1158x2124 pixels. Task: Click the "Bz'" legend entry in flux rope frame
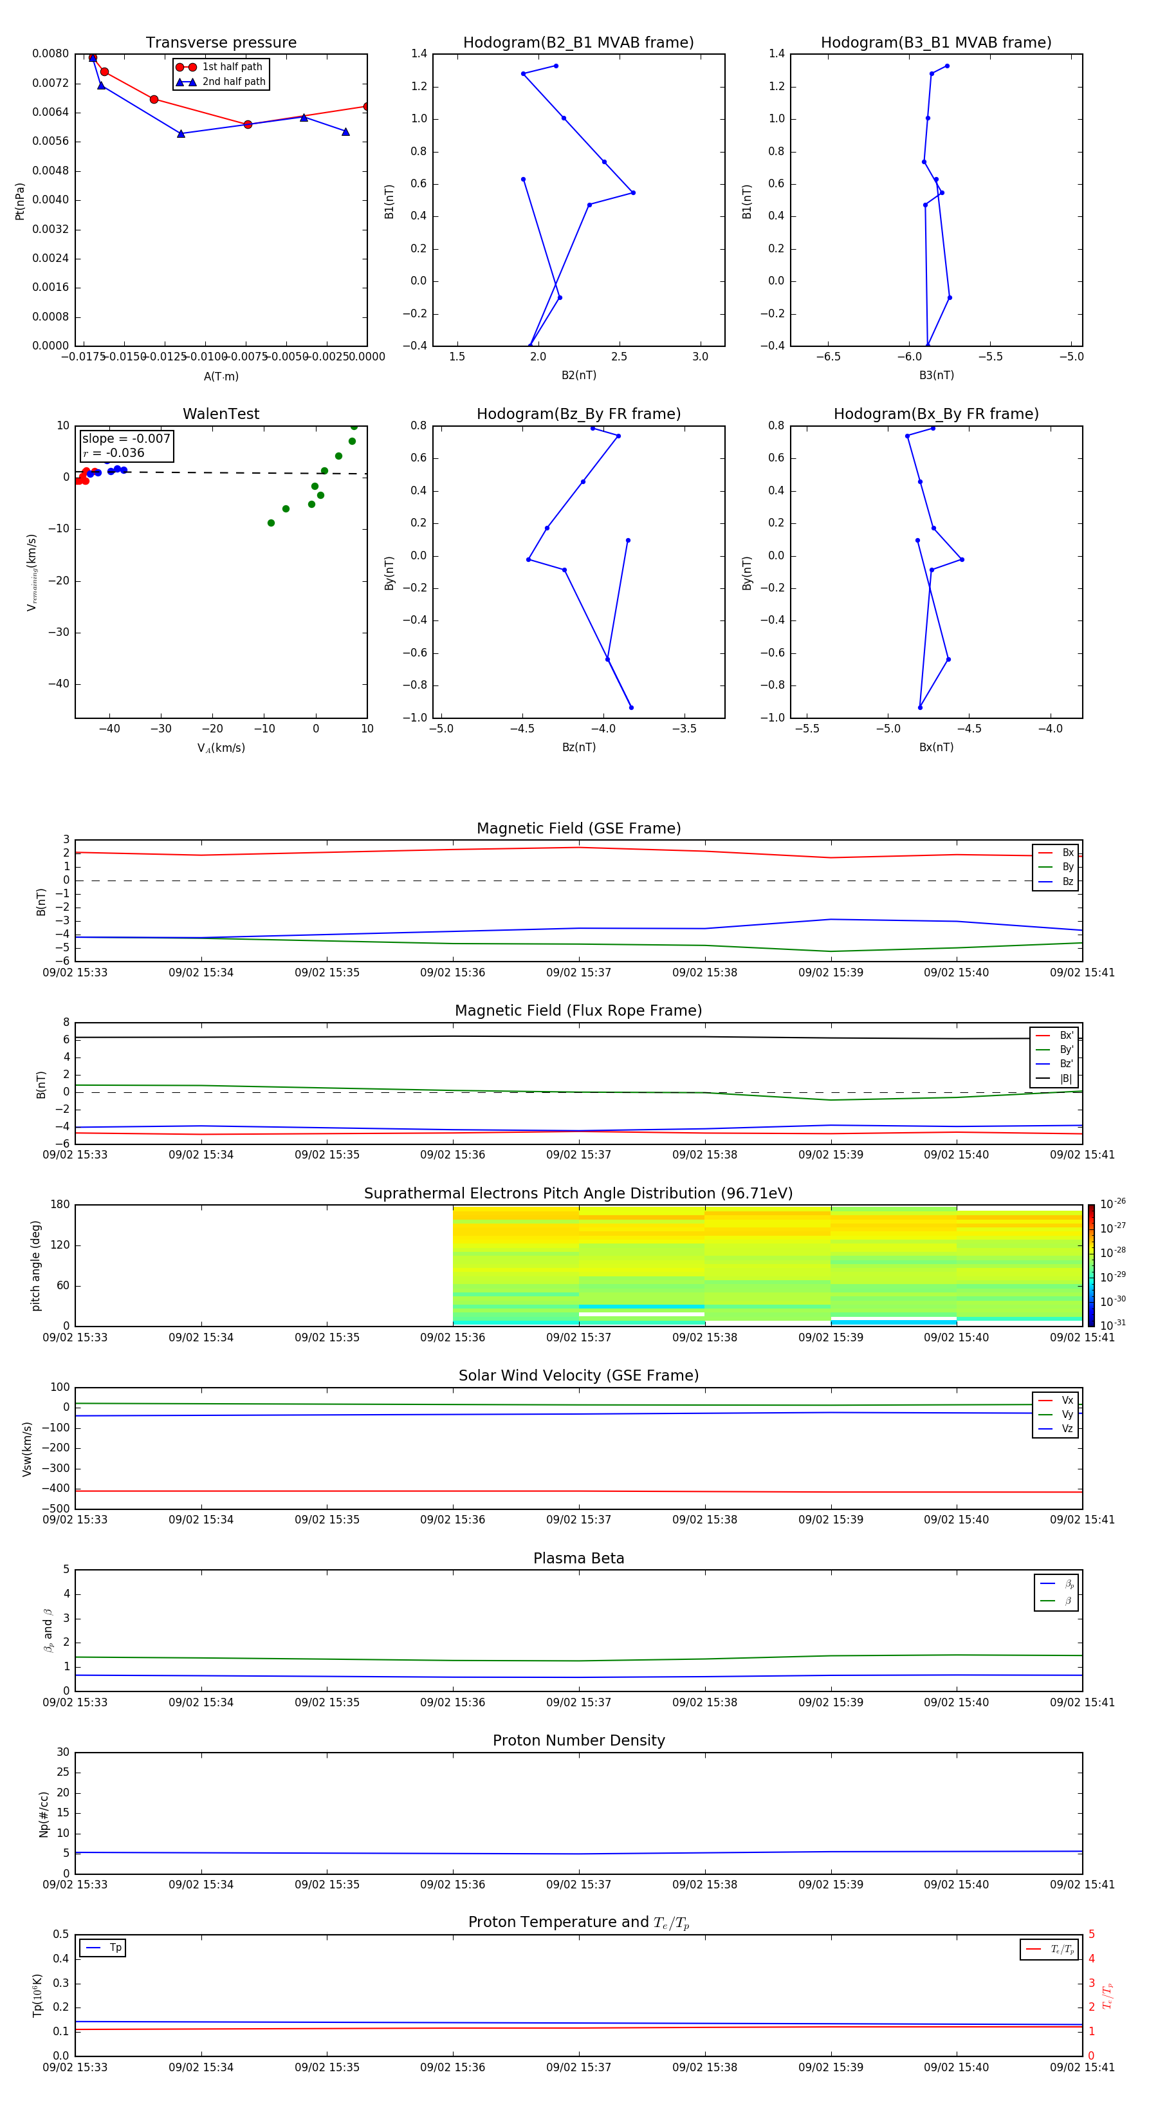coord(1054,1064)
